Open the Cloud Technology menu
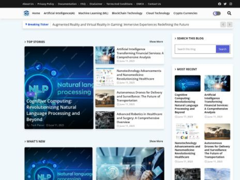Screen dimensions: 240x180 158,13
